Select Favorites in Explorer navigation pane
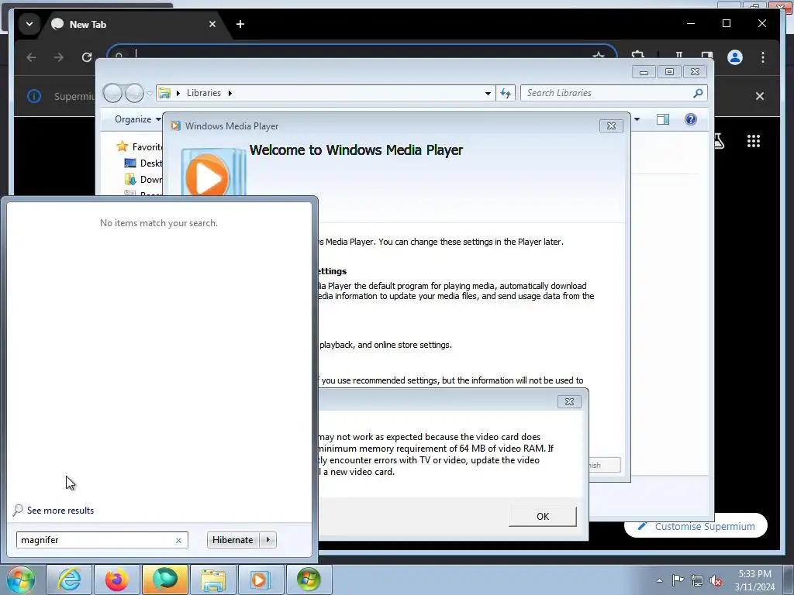 (139, 146)
